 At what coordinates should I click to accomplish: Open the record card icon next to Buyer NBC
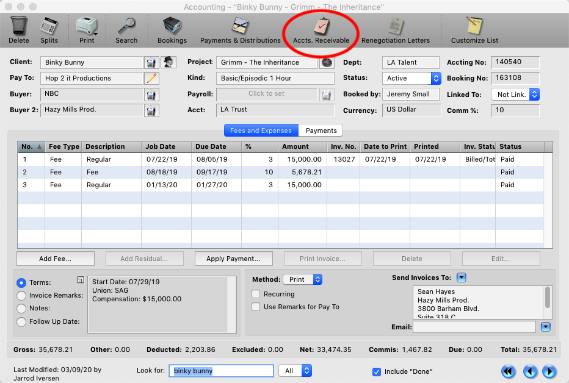click(151, 95)
